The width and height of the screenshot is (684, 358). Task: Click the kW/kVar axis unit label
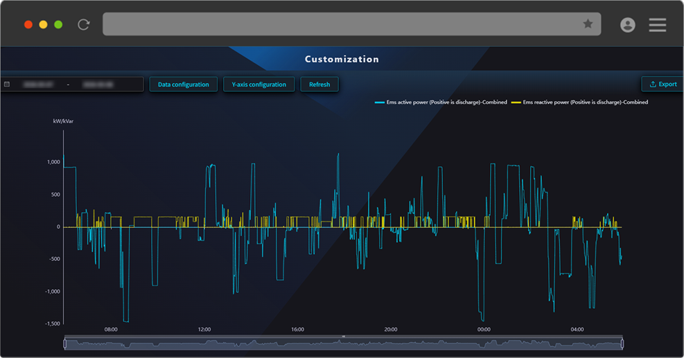tap(63, 121)
